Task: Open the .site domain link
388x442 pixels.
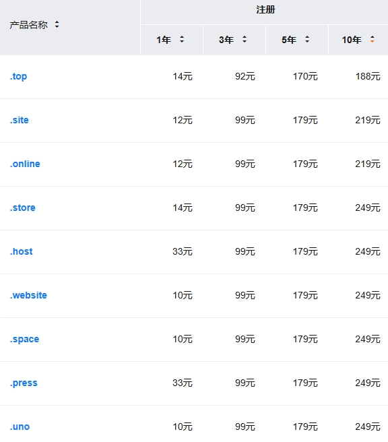Action: (19, 120)
